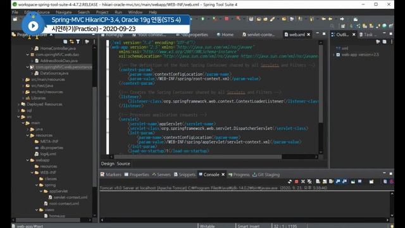Image resolution: width=405 pixels, height=228 pixels.
Task: Collapse all in Project Explorer toolbar
Action: pyautogui.click(x=65, y=42)
